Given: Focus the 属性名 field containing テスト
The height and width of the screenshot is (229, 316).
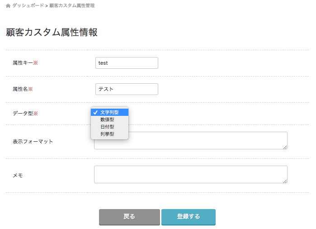Looking at the screenshot, I should pos(127,89).
